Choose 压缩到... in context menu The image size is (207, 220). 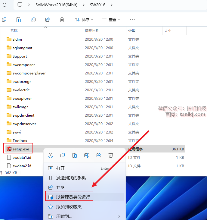(x=85, y=216)
